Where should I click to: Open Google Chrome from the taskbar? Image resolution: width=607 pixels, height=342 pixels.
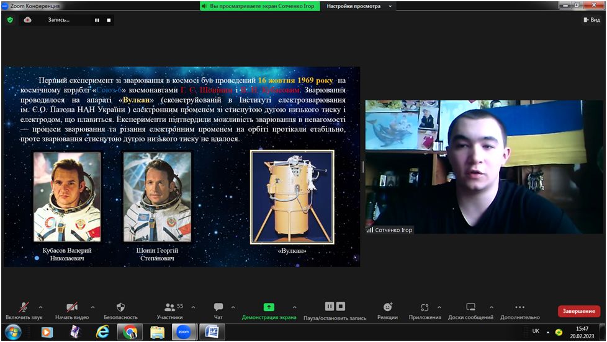(x=130, y=332)
